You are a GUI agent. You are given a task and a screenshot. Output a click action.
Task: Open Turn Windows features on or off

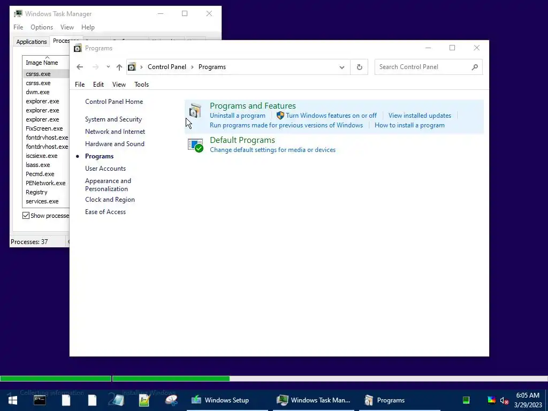click(331, 116)
